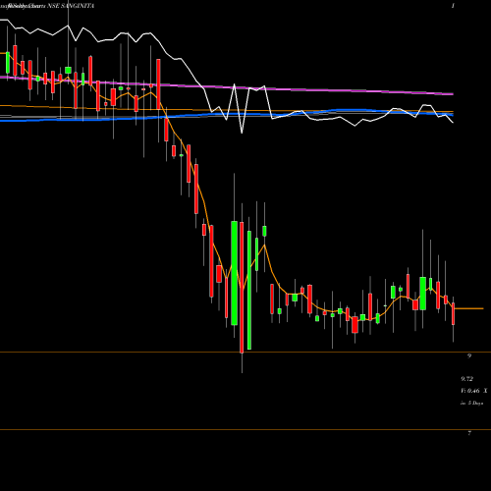The image size is (491, 491).
Task: Click the 'in 5 Days' text
Action: [472, 403]
